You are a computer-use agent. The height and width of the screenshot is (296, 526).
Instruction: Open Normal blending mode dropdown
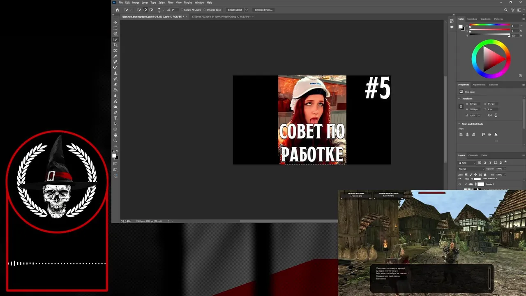[471, 169]
